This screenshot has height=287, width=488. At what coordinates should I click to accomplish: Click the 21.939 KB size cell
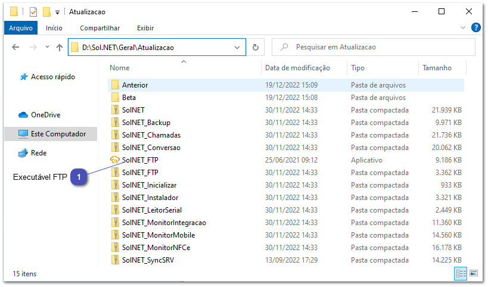pos(447,110)
